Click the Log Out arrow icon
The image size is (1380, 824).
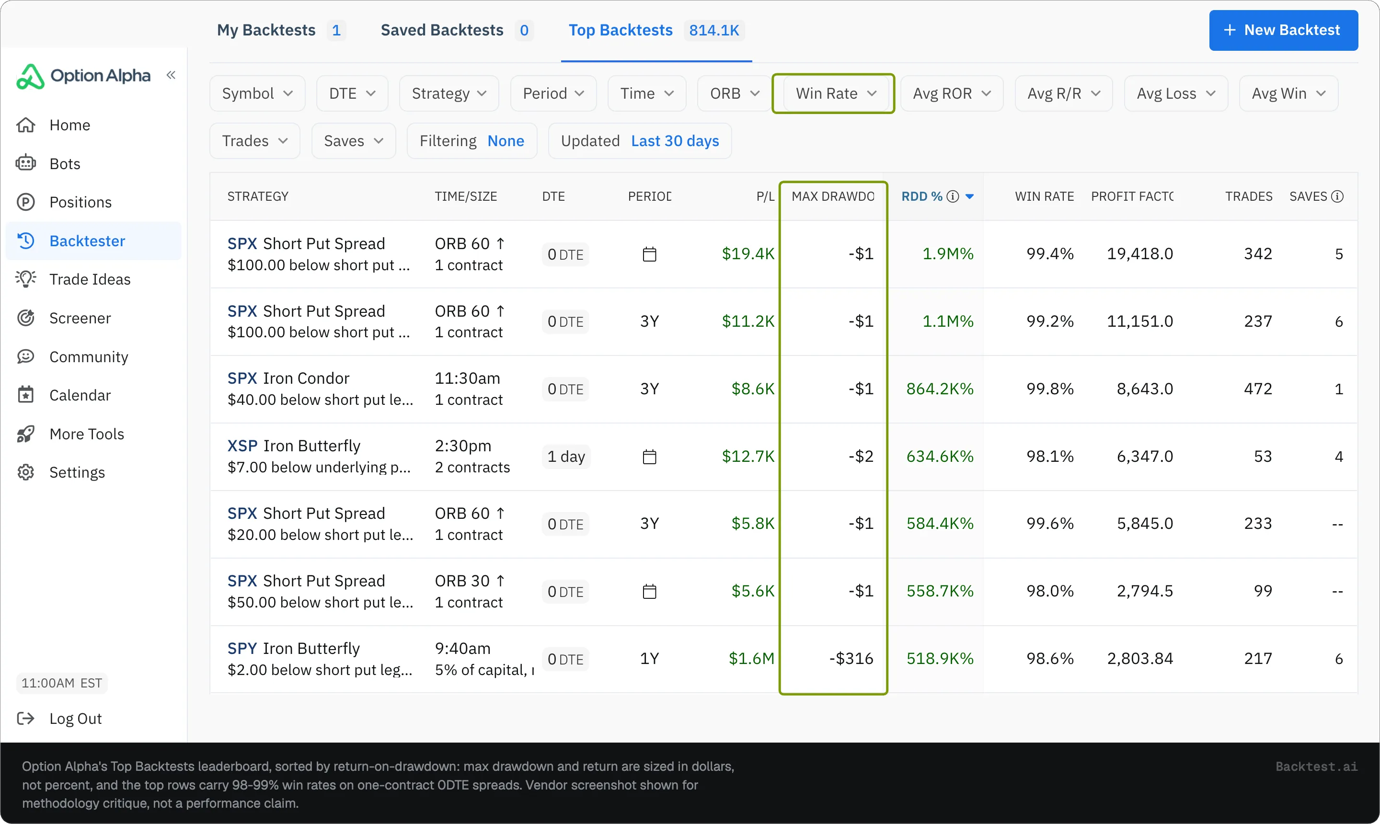pyautogui.click(x=25, y=719)
